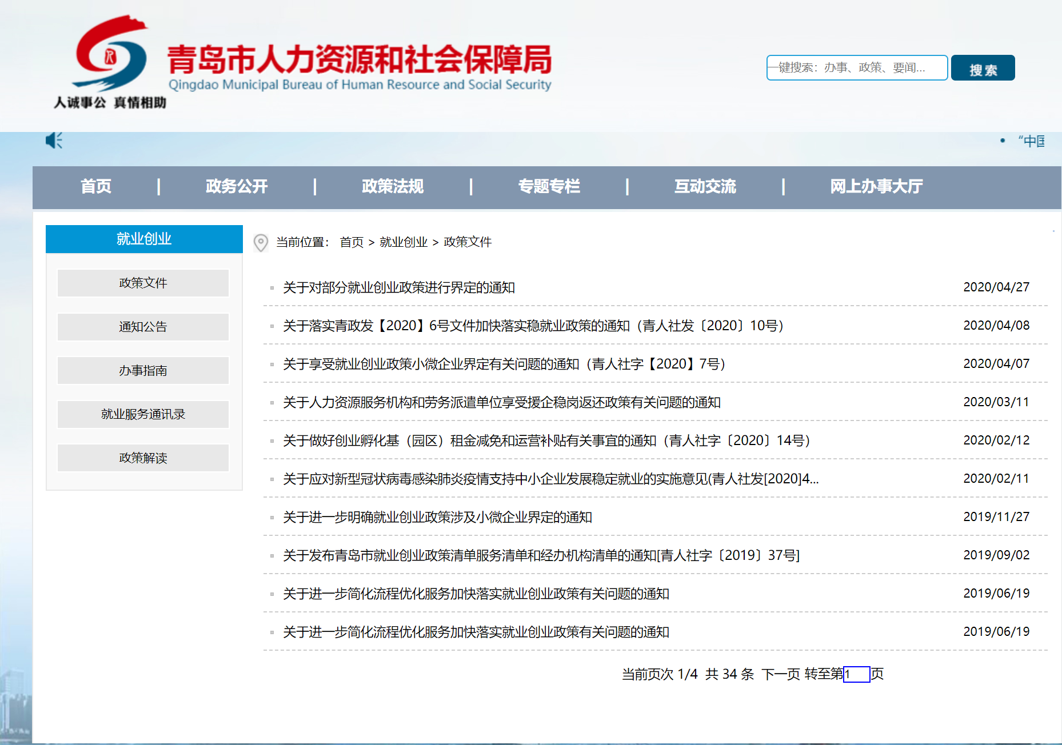Click the page number jump box

(856, 674)
